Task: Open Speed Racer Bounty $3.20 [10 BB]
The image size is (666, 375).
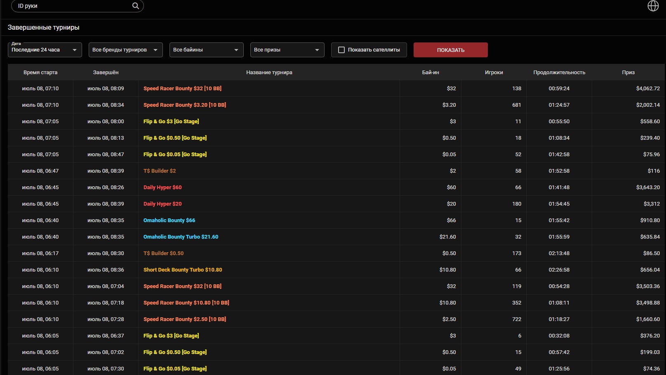Action: pyautogui.click(x=185, y=105)
